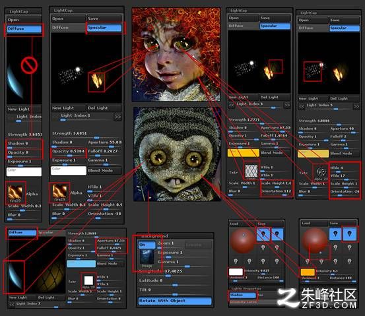Switch to the Specular tab in second LightCap

(x=104, y=28)
